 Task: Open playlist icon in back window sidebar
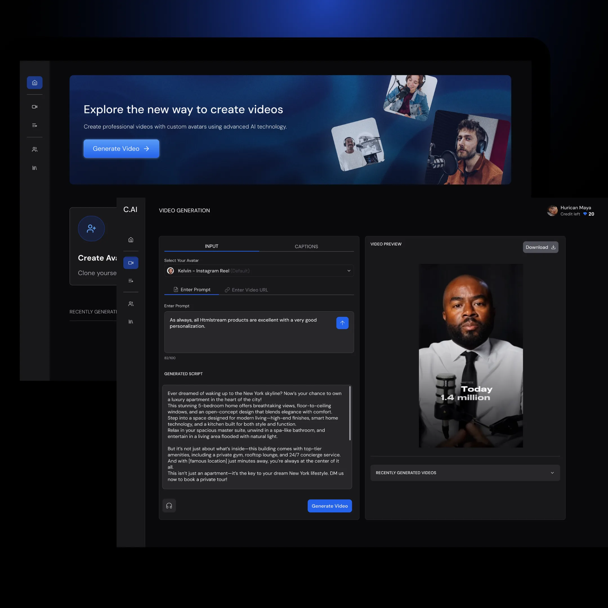click(35, 126)
